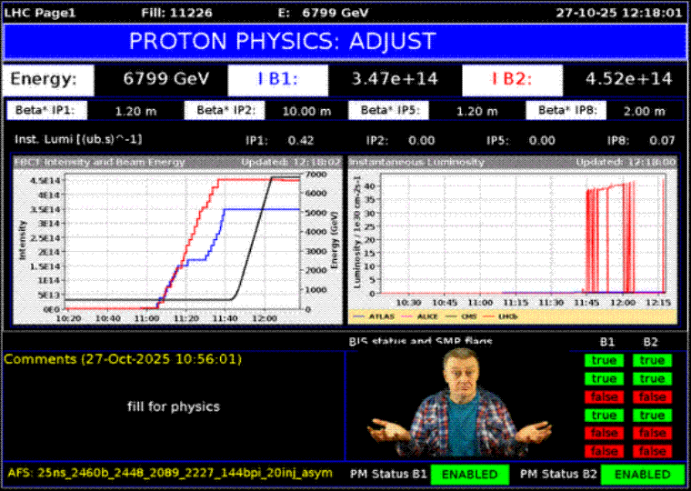Select the I B1 beam intensity label

click(x=278, y=79)
